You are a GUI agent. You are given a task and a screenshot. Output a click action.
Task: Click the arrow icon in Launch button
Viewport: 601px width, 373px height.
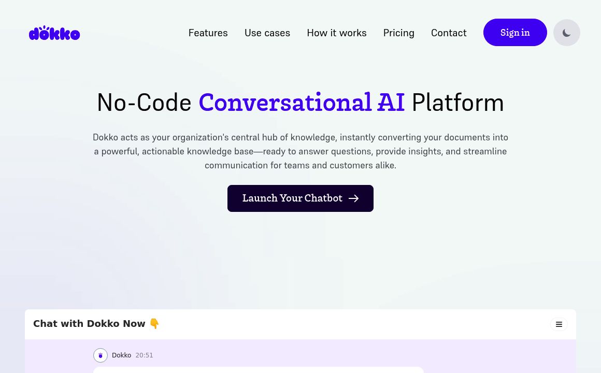point(353,198)
